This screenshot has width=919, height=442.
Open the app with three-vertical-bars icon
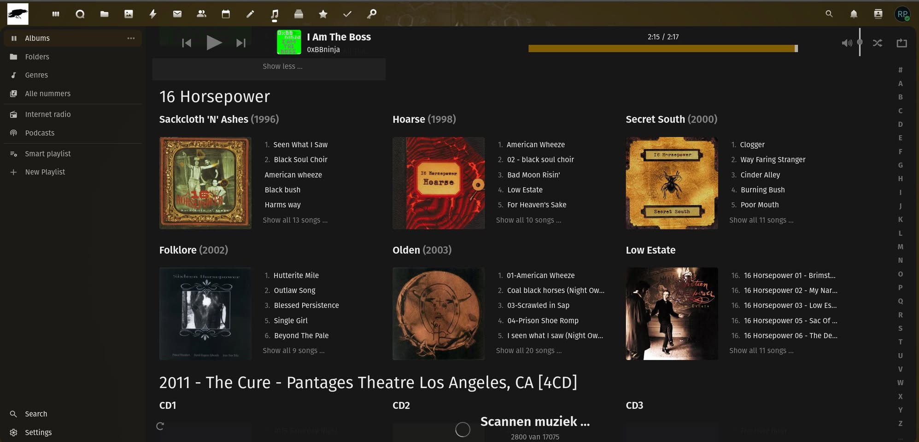56,14
